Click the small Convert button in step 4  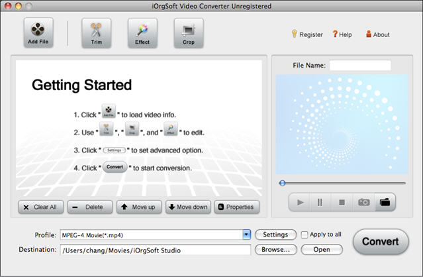point(115,167)
